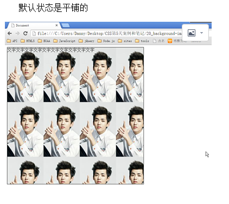This screenshot has width=229, height=204.
Task: Click the page icon in the address bar
Action: (x=34, y=33)
